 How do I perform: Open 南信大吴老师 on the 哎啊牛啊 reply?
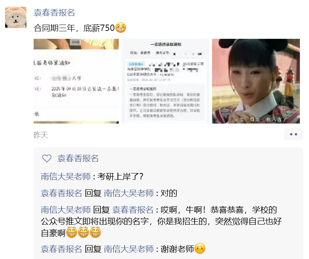66,209
